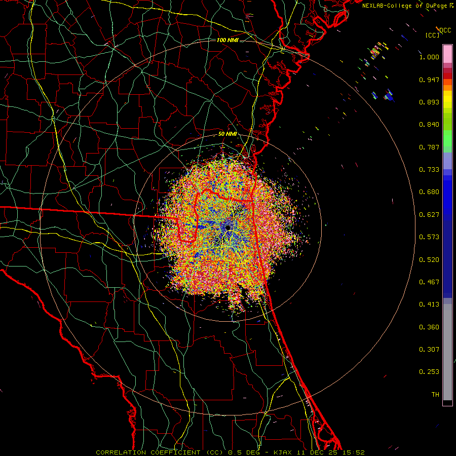Click the NEXLAB-College of DuPage header text
456x456 pixels.
pos(405,6)
